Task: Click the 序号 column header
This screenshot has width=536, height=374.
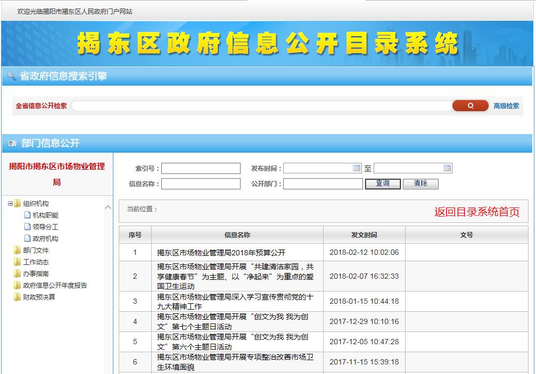Action: tap(135, 235)
